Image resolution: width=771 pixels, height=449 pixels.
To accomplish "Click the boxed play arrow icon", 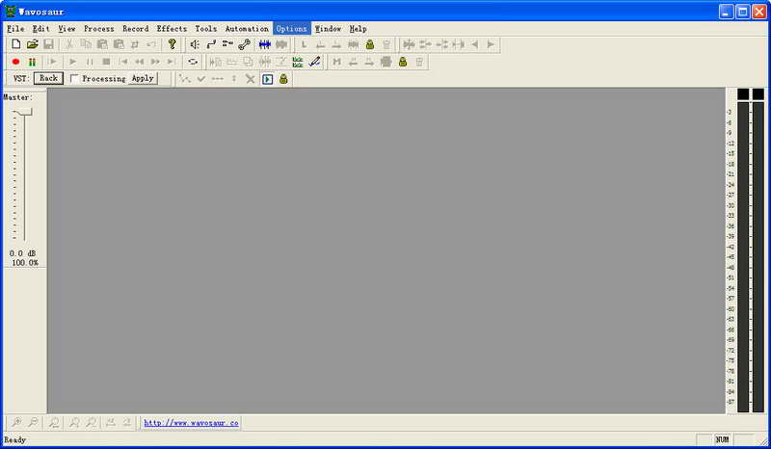I will 267,79.
